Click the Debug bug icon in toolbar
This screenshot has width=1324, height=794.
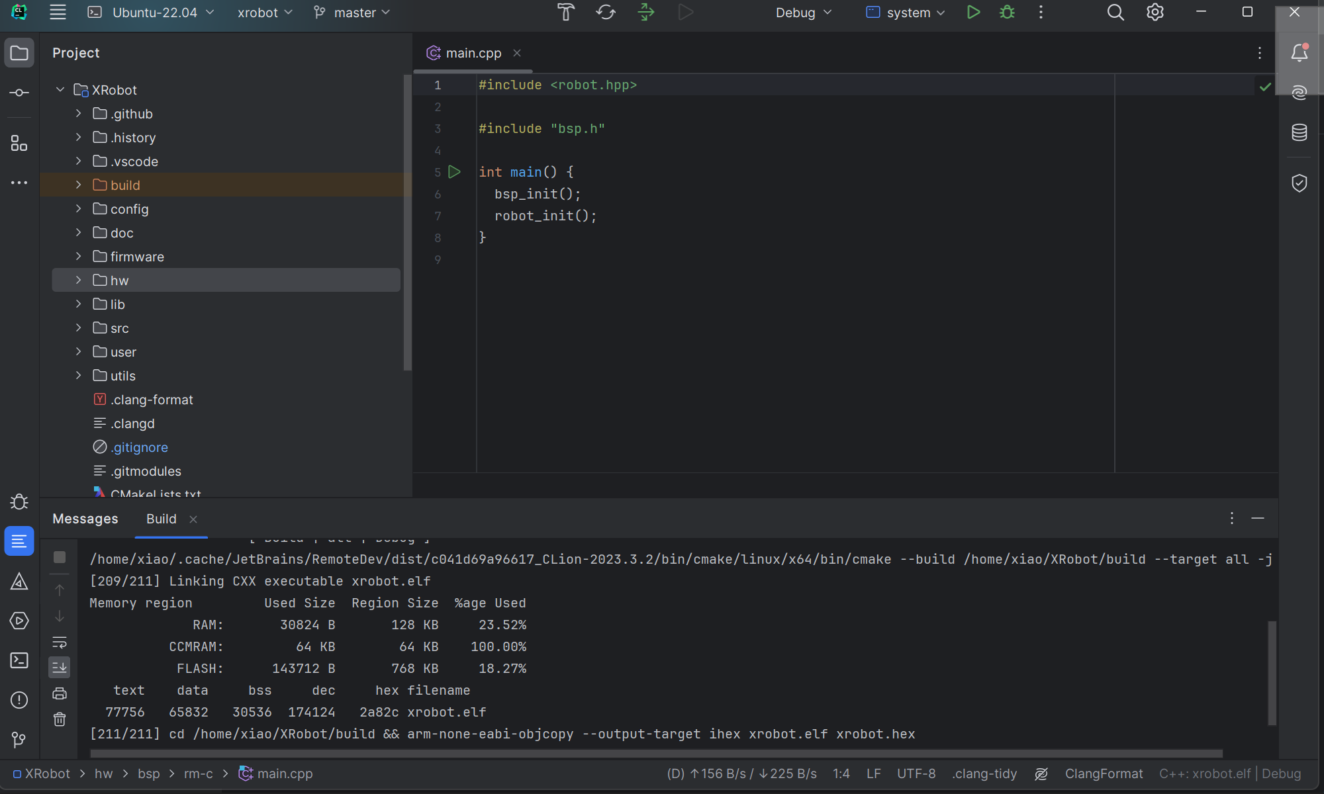[x=1007, y=13]
